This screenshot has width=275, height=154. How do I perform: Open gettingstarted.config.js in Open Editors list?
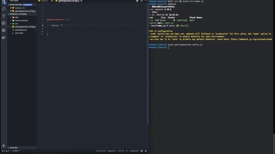pos(25,11)
